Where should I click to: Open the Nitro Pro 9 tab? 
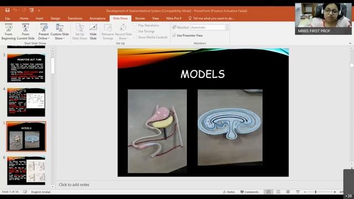point(174,18)
